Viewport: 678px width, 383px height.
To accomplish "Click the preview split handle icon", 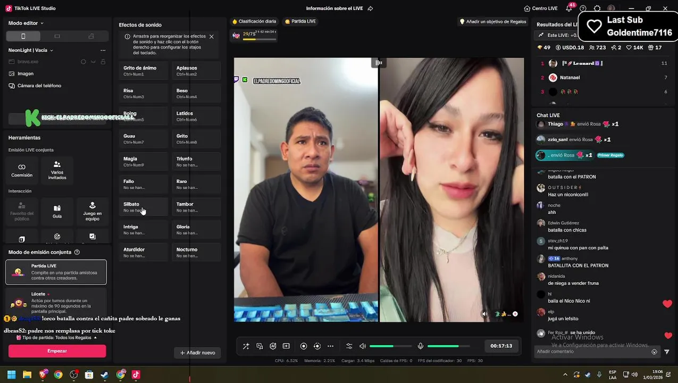I will point(379,63).
